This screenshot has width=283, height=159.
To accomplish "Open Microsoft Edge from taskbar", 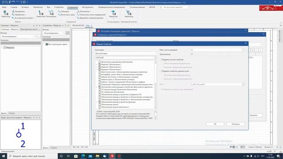I will [83, 156].
